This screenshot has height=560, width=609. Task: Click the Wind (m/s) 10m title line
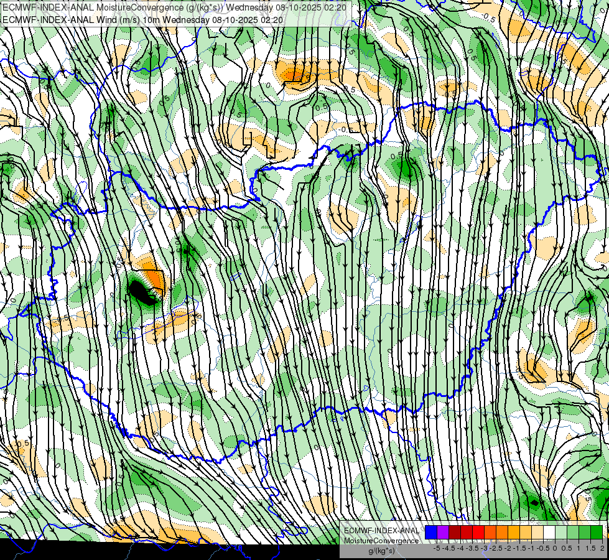pos(142,20)
